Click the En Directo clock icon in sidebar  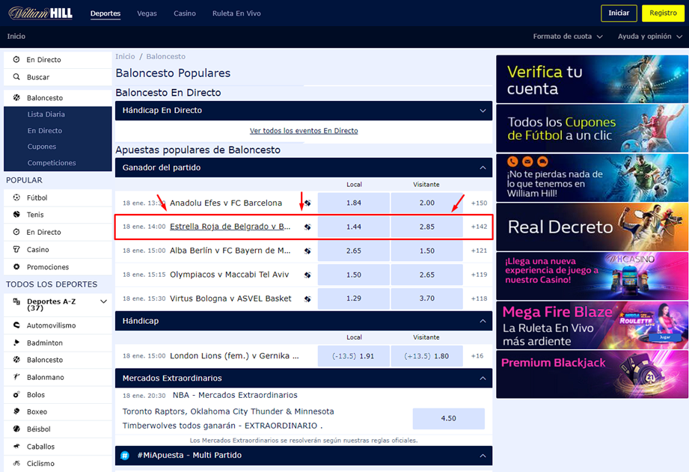[x=16, y=60]
